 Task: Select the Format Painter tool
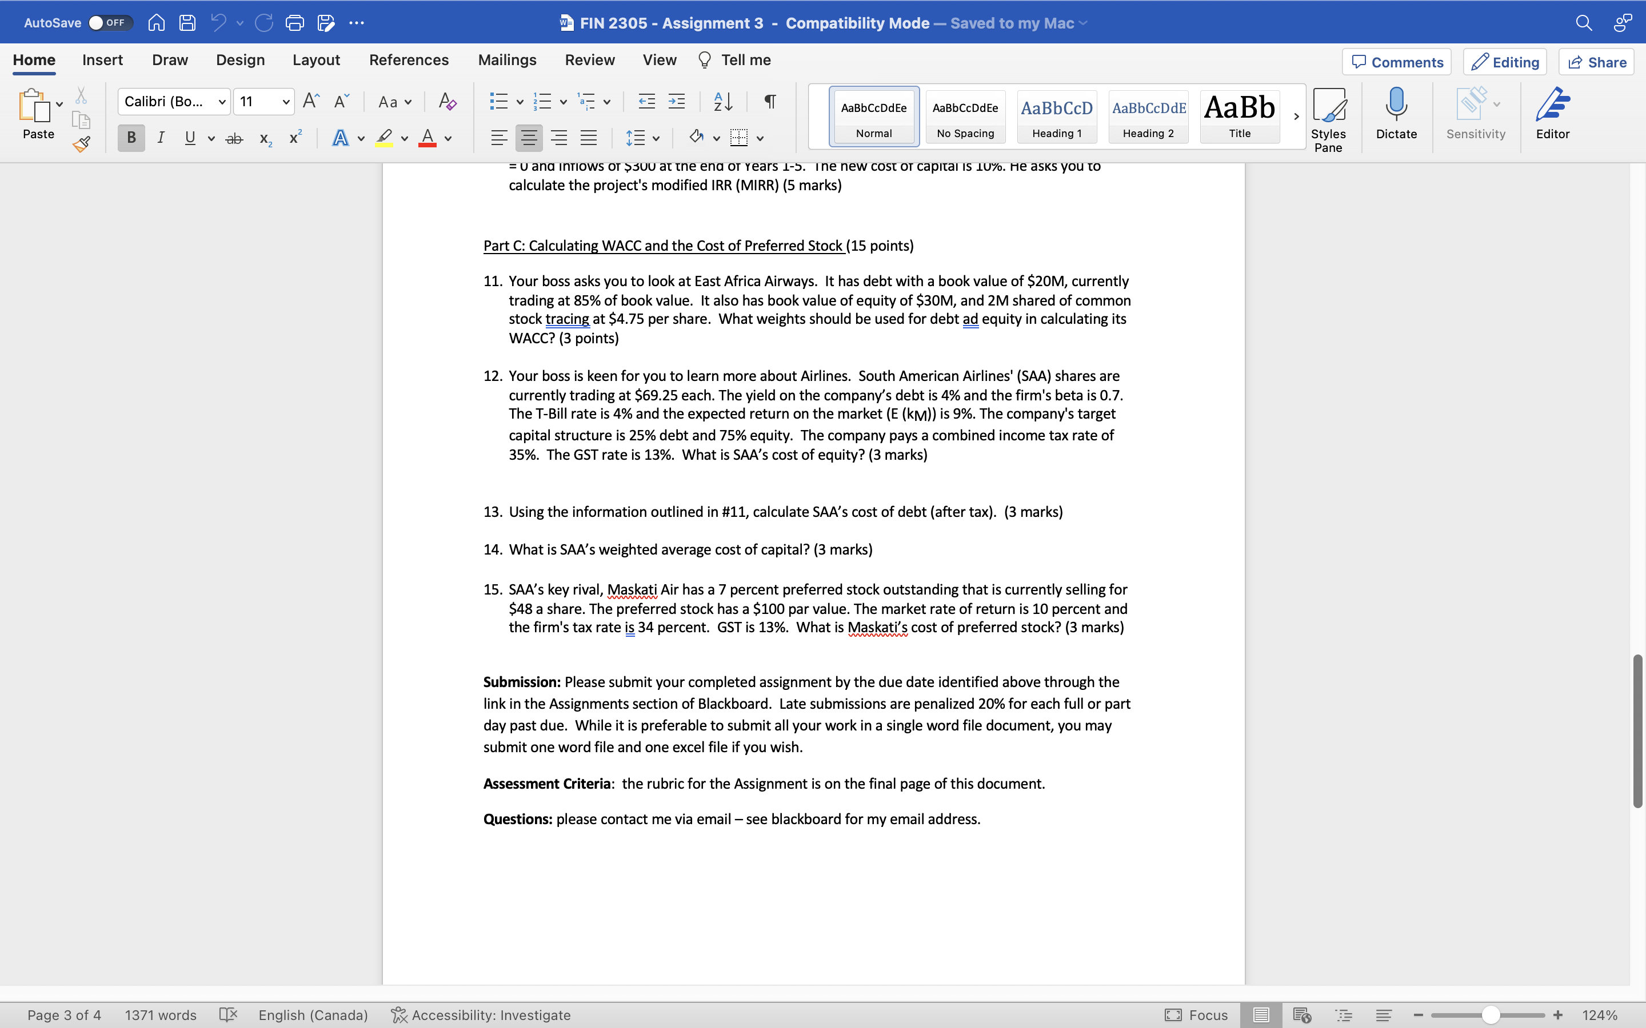point(81,144)
